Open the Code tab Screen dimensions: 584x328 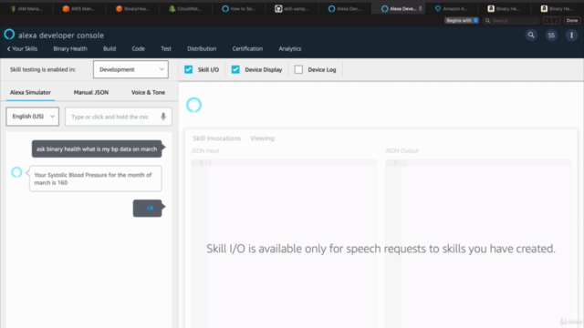(138, 48)
